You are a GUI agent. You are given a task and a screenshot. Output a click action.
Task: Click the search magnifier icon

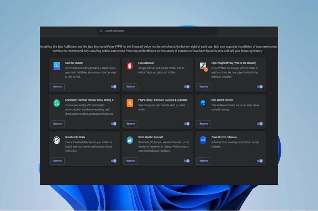click(x=101, y=31)
